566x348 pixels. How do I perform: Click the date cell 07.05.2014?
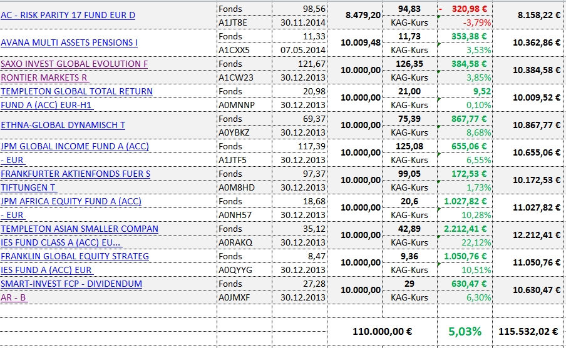pos(303,50)
